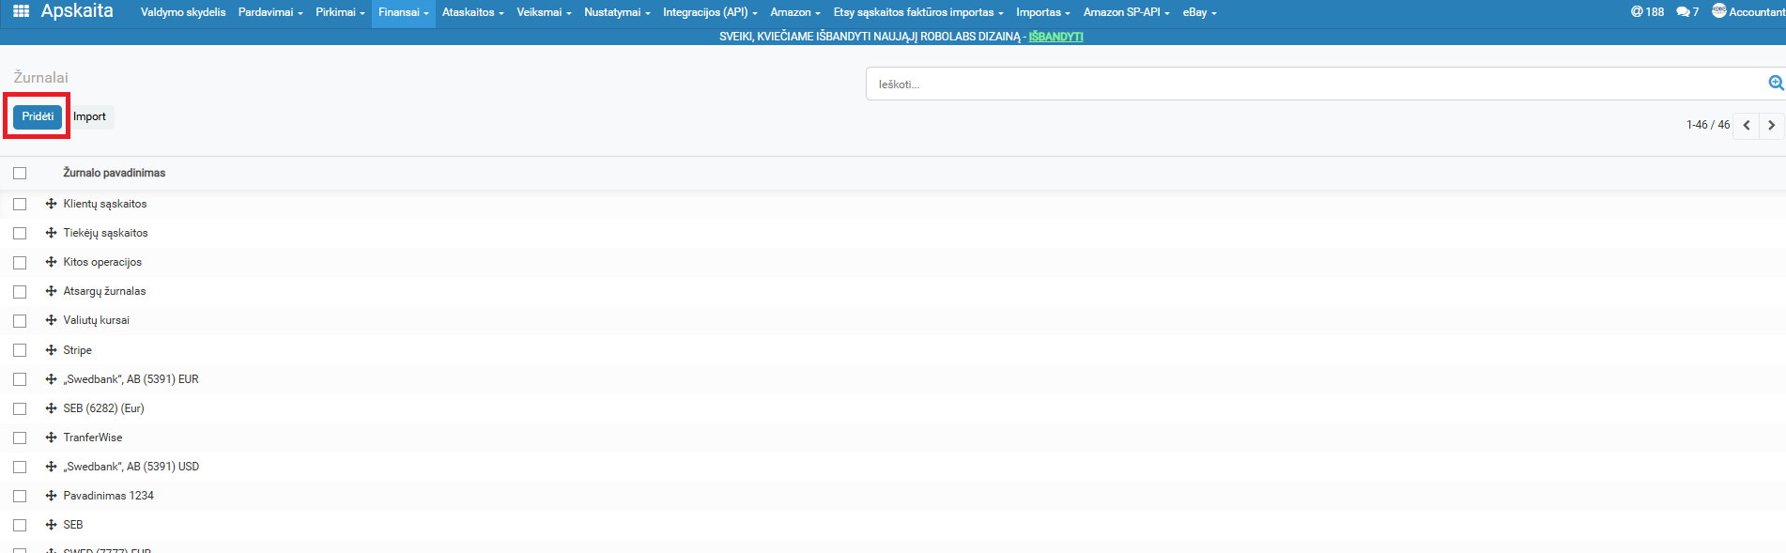Grab move handle of Tiekėjų sąskaitos row
1786x553 pixels.
point(51,233)
